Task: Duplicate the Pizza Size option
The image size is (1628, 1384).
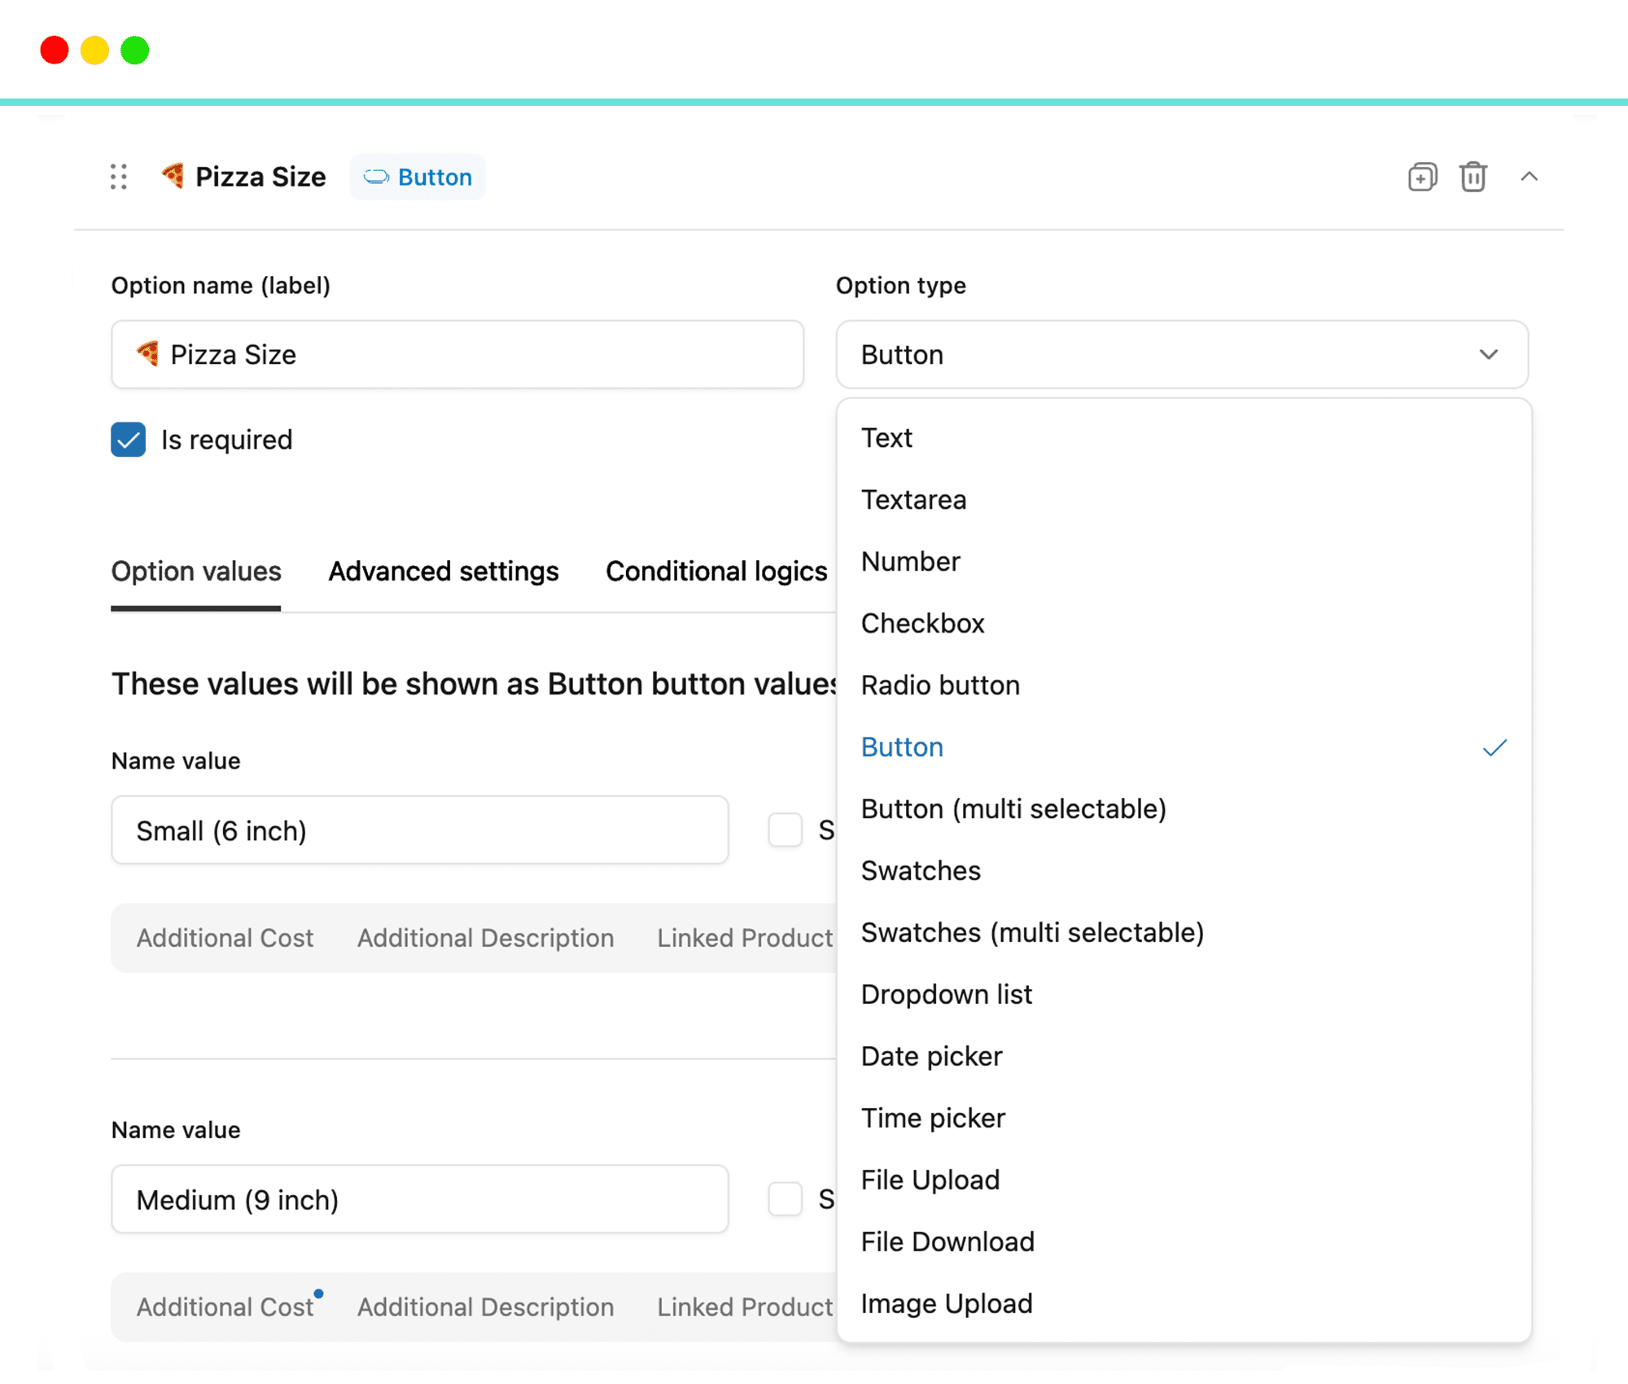Action: click(1422, 177)
